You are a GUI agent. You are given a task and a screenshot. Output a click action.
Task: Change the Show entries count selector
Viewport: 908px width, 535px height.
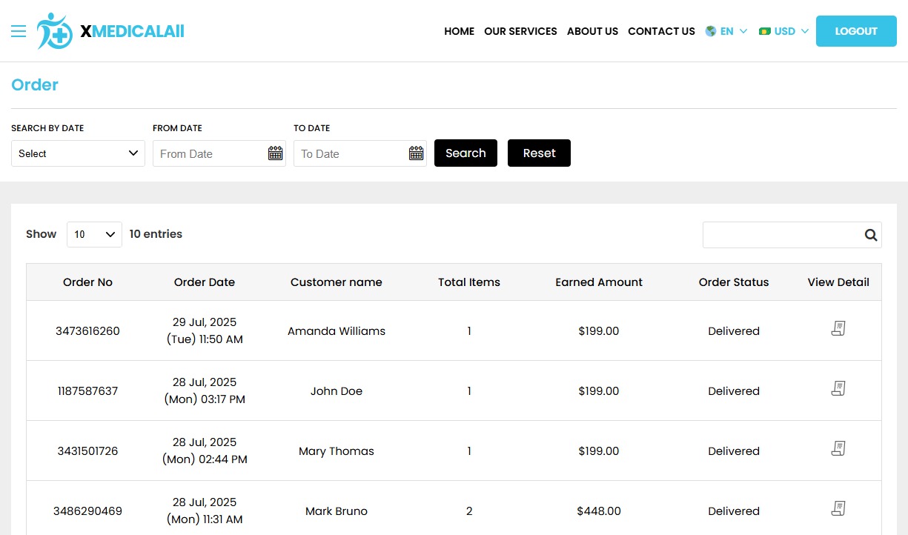(x=94, y=234)
